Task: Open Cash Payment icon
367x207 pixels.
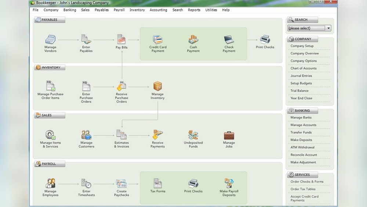Action: (x=193, y=40)
